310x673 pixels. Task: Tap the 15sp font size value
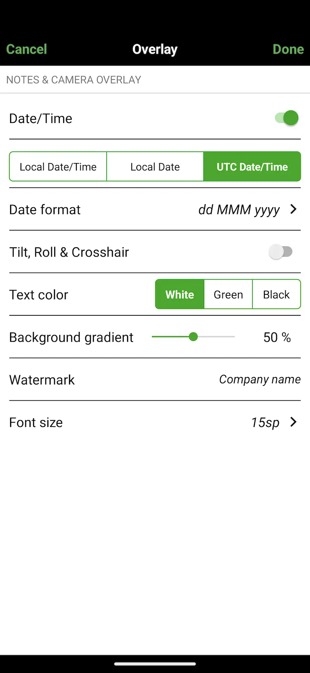265,423
